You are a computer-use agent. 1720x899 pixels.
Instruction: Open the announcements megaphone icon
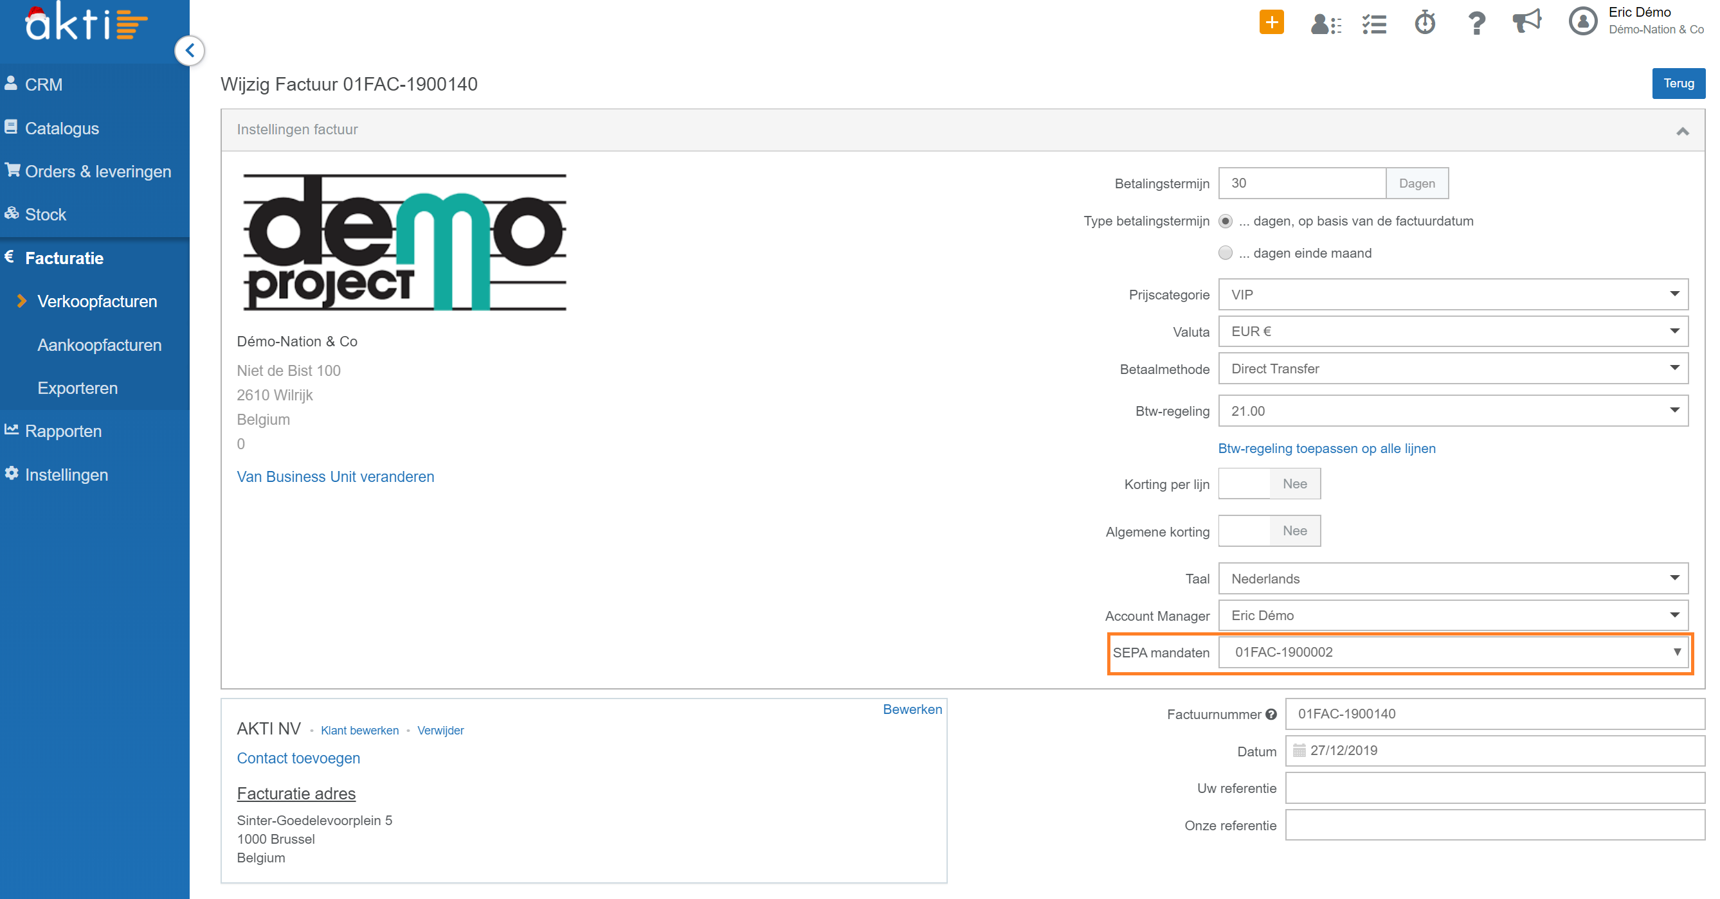[1526, 21]
